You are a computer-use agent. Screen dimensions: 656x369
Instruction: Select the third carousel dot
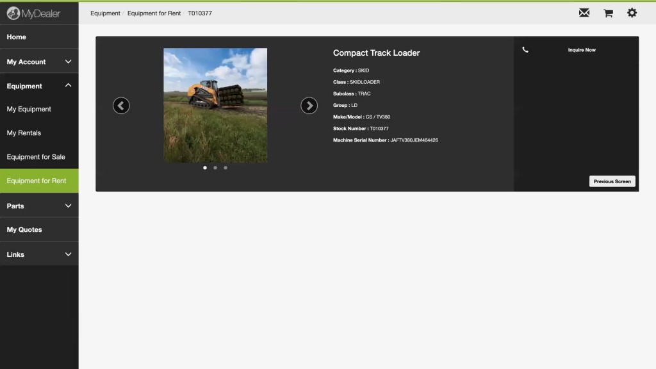click(225, 168)
